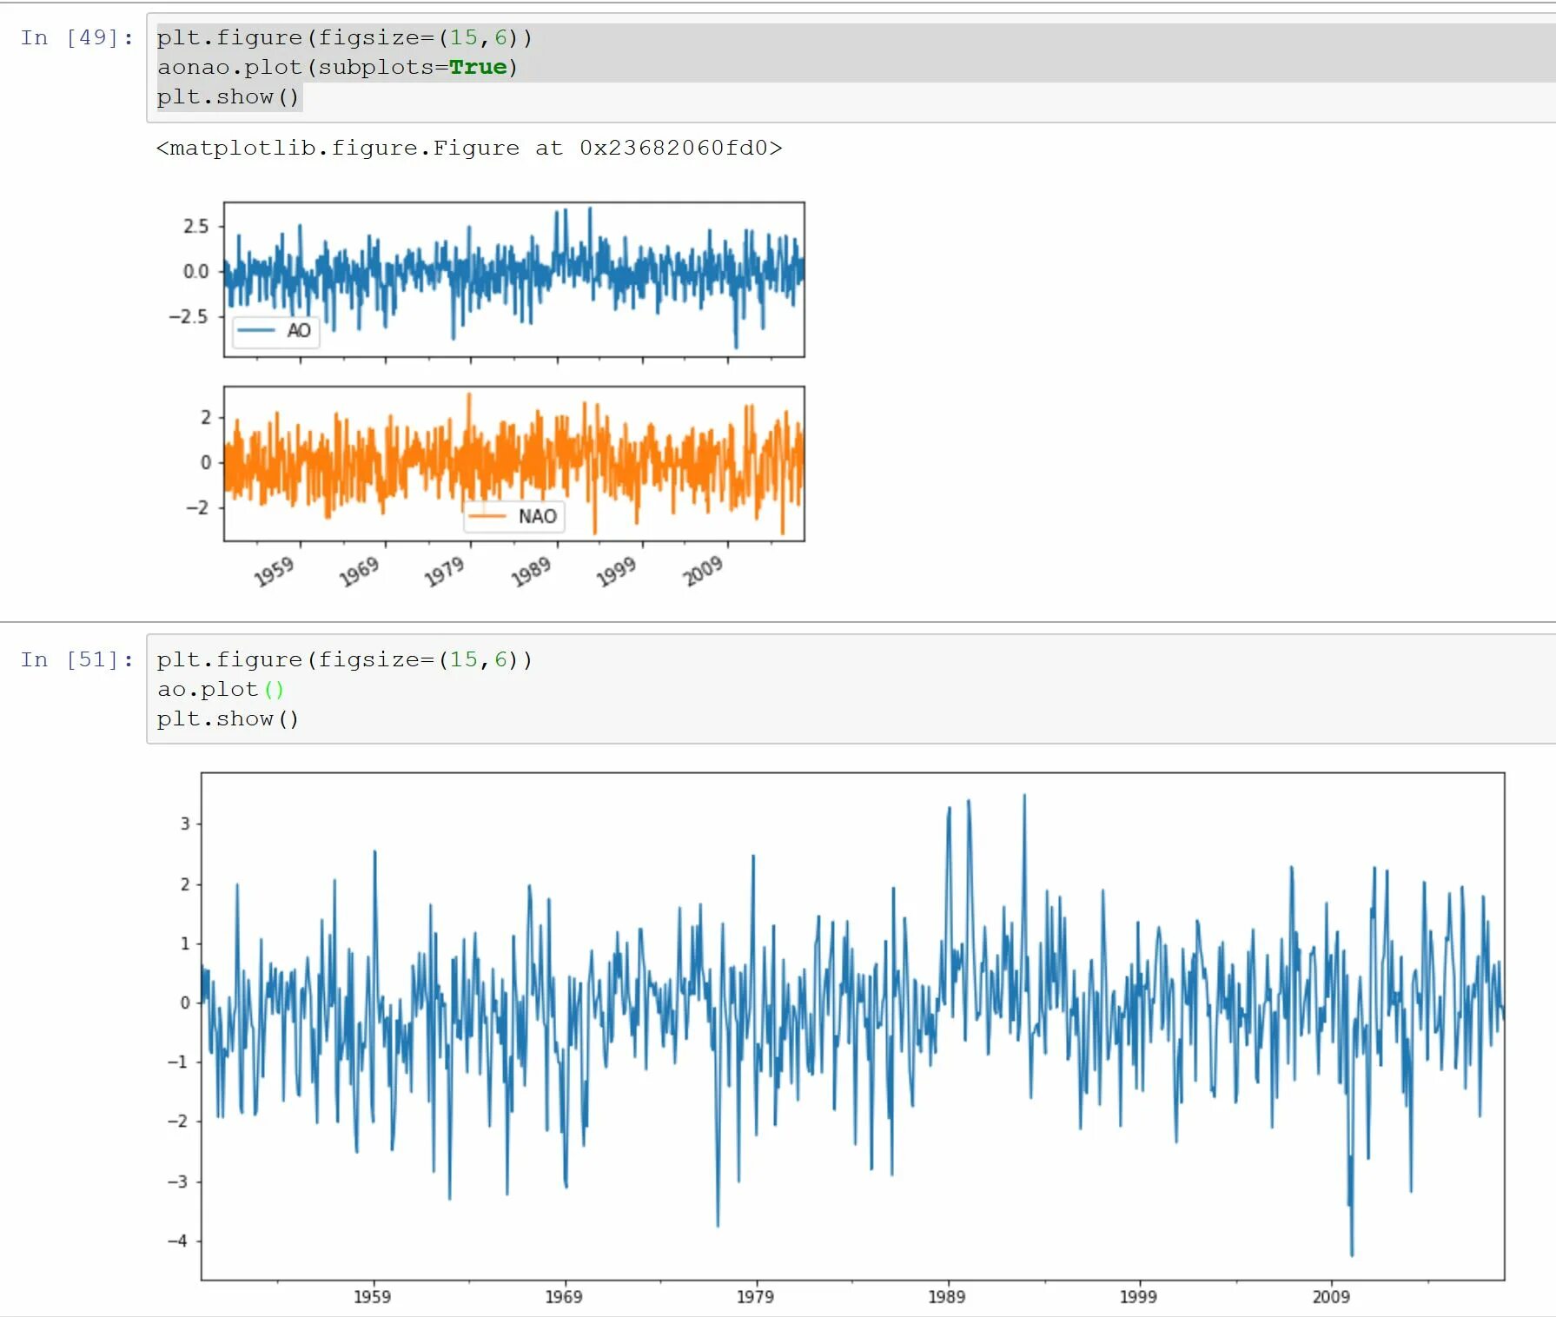Screen dimensions: 1556x1317
Task: Click plt.figure line in cell 49
Action: click(x=344, y=37)
